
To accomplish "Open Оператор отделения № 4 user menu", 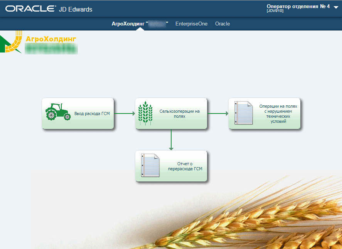I will 298,7.
